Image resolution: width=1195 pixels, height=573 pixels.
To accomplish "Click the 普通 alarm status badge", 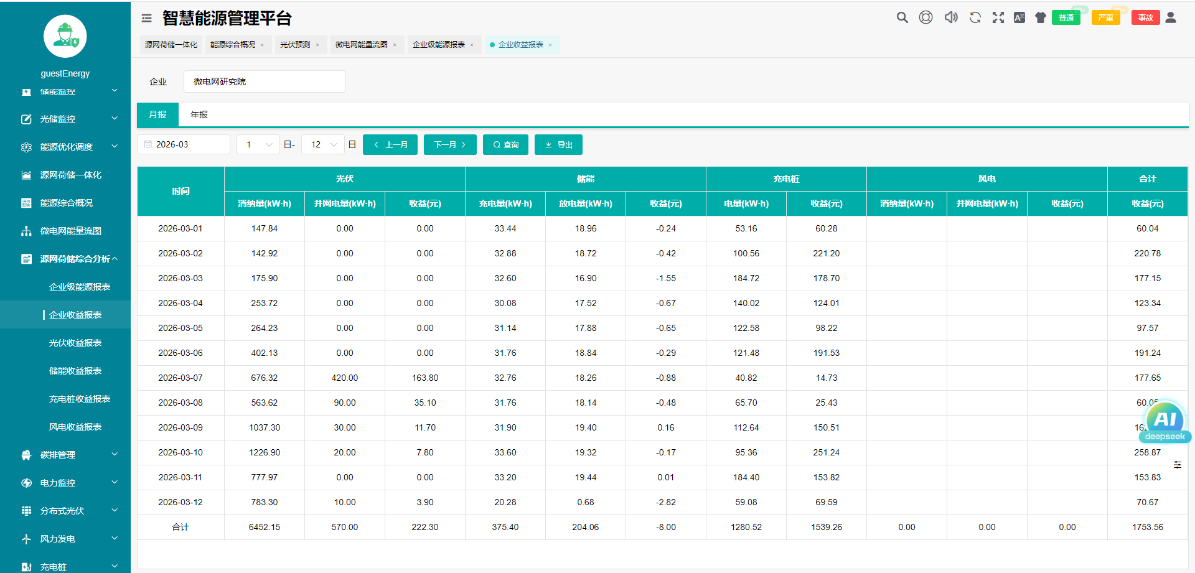I will 1066,17.
